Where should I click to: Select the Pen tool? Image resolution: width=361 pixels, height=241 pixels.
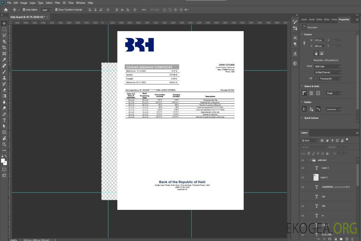coord(4,114)
